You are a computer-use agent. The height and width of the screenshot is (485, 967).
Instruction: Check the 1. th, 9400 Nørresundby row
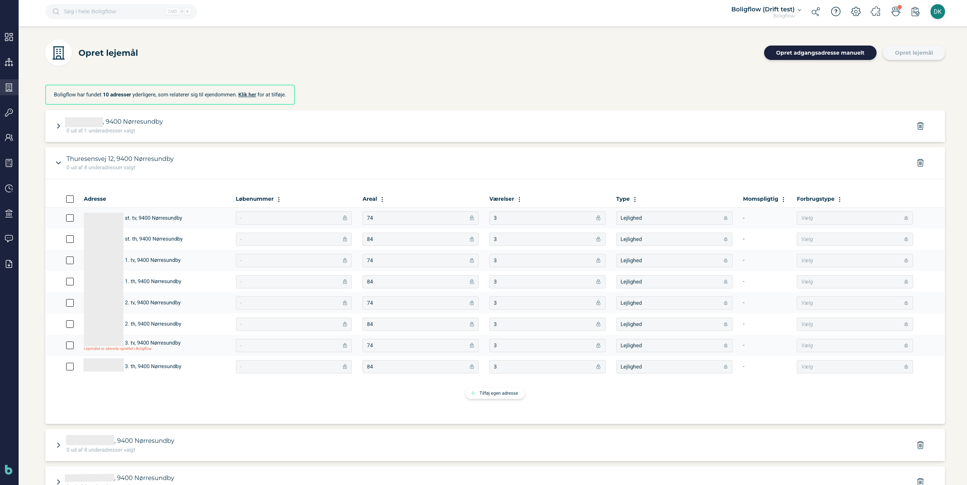(x=70, y=282)
